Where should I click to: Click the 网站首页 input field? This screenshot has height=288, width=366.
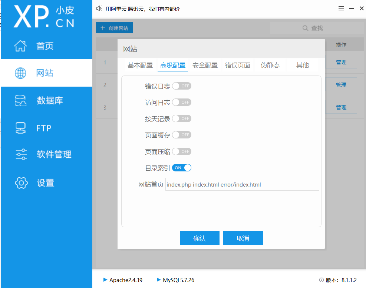(x=242, y=184)
